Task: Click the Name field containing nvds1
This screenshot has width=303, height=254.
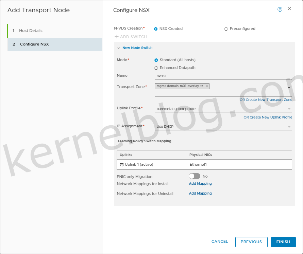Action: pos(223,76)
